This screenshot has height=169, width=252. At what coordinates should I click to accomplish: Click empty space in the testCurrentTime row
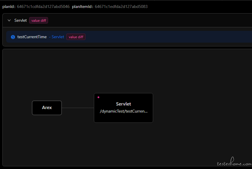[x=161, y=37]
